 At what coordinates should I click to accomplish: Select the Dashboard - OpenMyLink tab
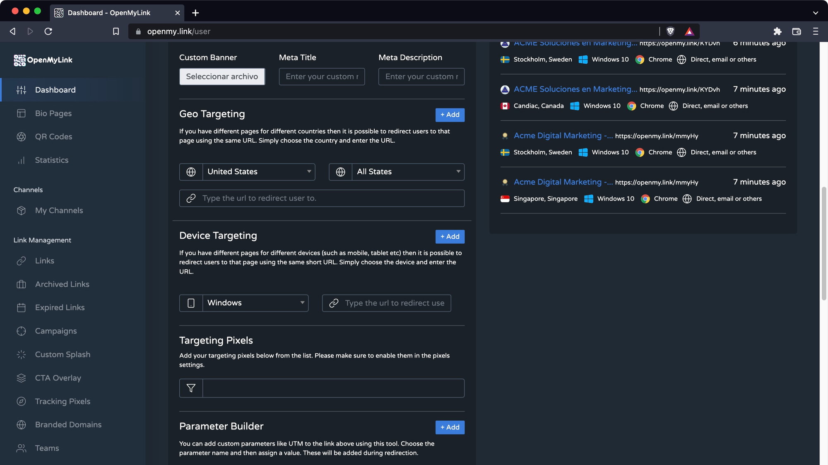[118, 13]
